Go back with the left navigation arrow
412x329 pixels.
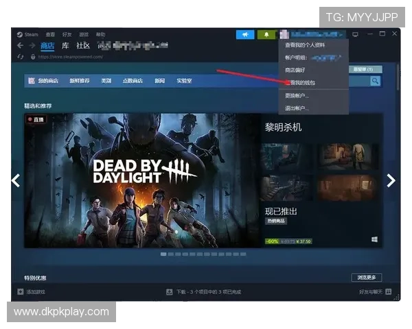coord(20,46)
